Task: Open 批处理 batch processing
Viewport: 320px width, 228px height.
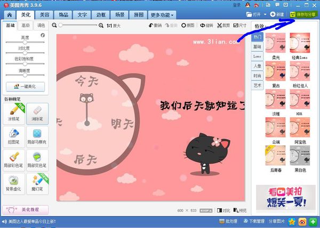Action: coord(228,221)
